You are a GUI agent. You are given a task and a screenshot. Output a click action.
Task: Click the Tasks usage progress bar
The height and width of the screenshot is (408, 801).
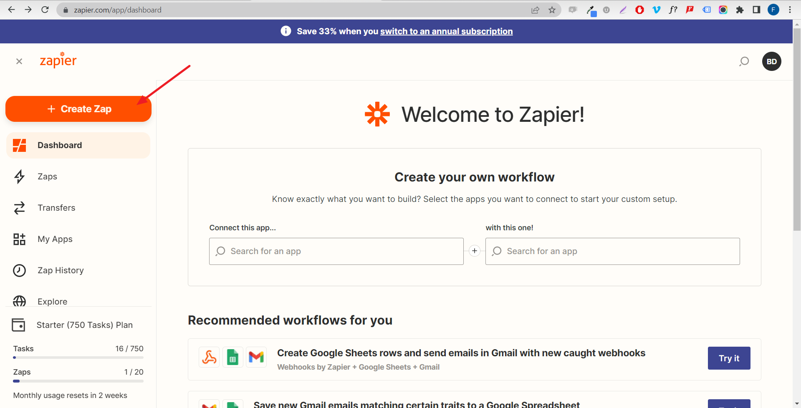pos(78,358)
